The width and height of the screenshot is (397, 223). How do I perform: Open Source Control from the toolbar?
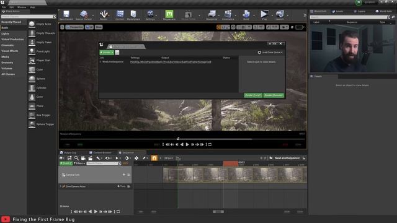point(84,15)
